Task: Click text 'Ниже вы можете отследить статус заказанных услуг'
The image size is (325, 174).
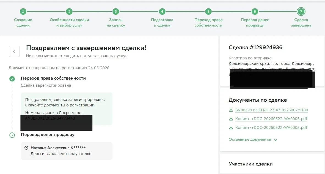Action: (76, 56)
